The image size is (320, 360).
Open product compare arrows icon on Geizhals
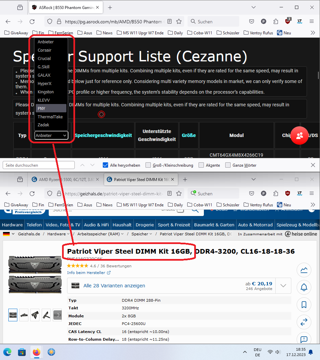click(304, 322)
